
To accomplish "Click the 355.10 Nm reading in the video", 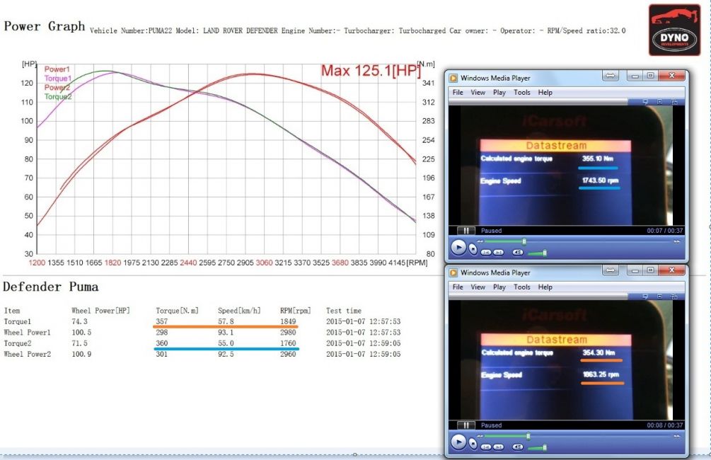I will [598, 159].
